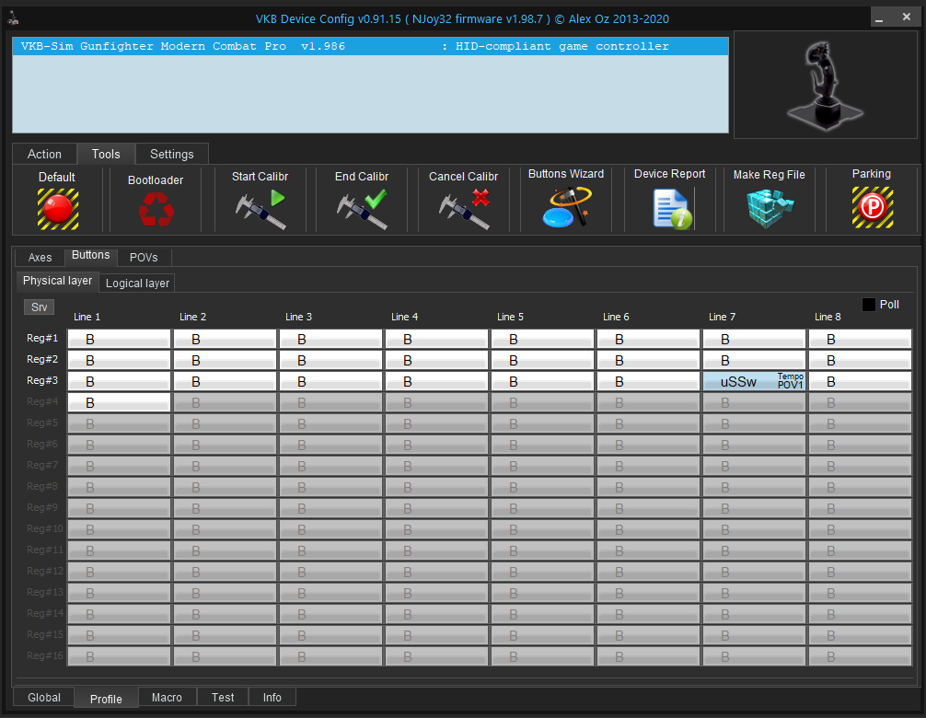The width and height of the screenshot is (926, 718).
Task: Click Reg#3 Line 8 button cell
Action: pos(860,381)
